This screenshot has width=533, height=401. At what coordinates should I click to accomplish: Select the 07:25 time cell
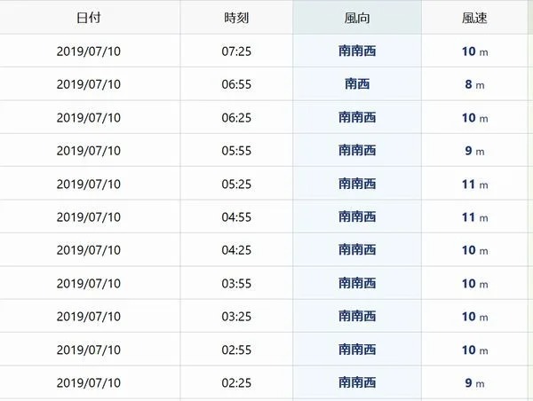pyautogui.click(x=236, y=51)
